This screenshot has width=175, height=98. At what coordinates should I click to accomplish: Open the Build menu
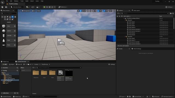pos(27,1)
